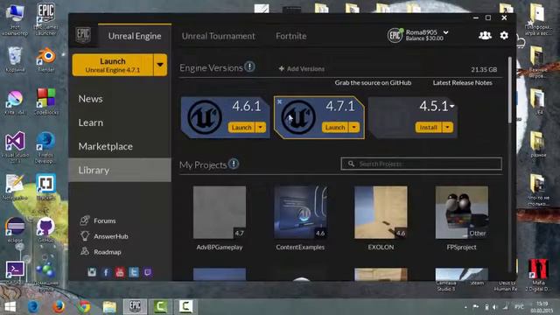Click the search magnifier icon in Search Projects
Viewport: 560px width, 315px height.
(x=351, y=164)
